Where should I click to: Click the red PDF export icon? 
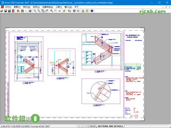tap(13, 11)
